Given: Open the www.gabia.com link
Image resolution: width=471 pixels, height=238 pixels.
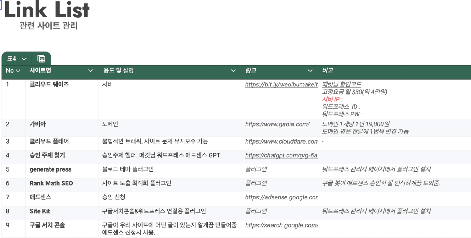Looking at the screenshot, I should tap(277, 124).
